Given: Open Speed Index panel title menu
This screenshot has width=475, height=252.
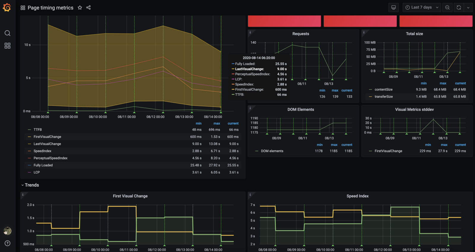Looking at the screenshot, I should [x=357, y=196].
